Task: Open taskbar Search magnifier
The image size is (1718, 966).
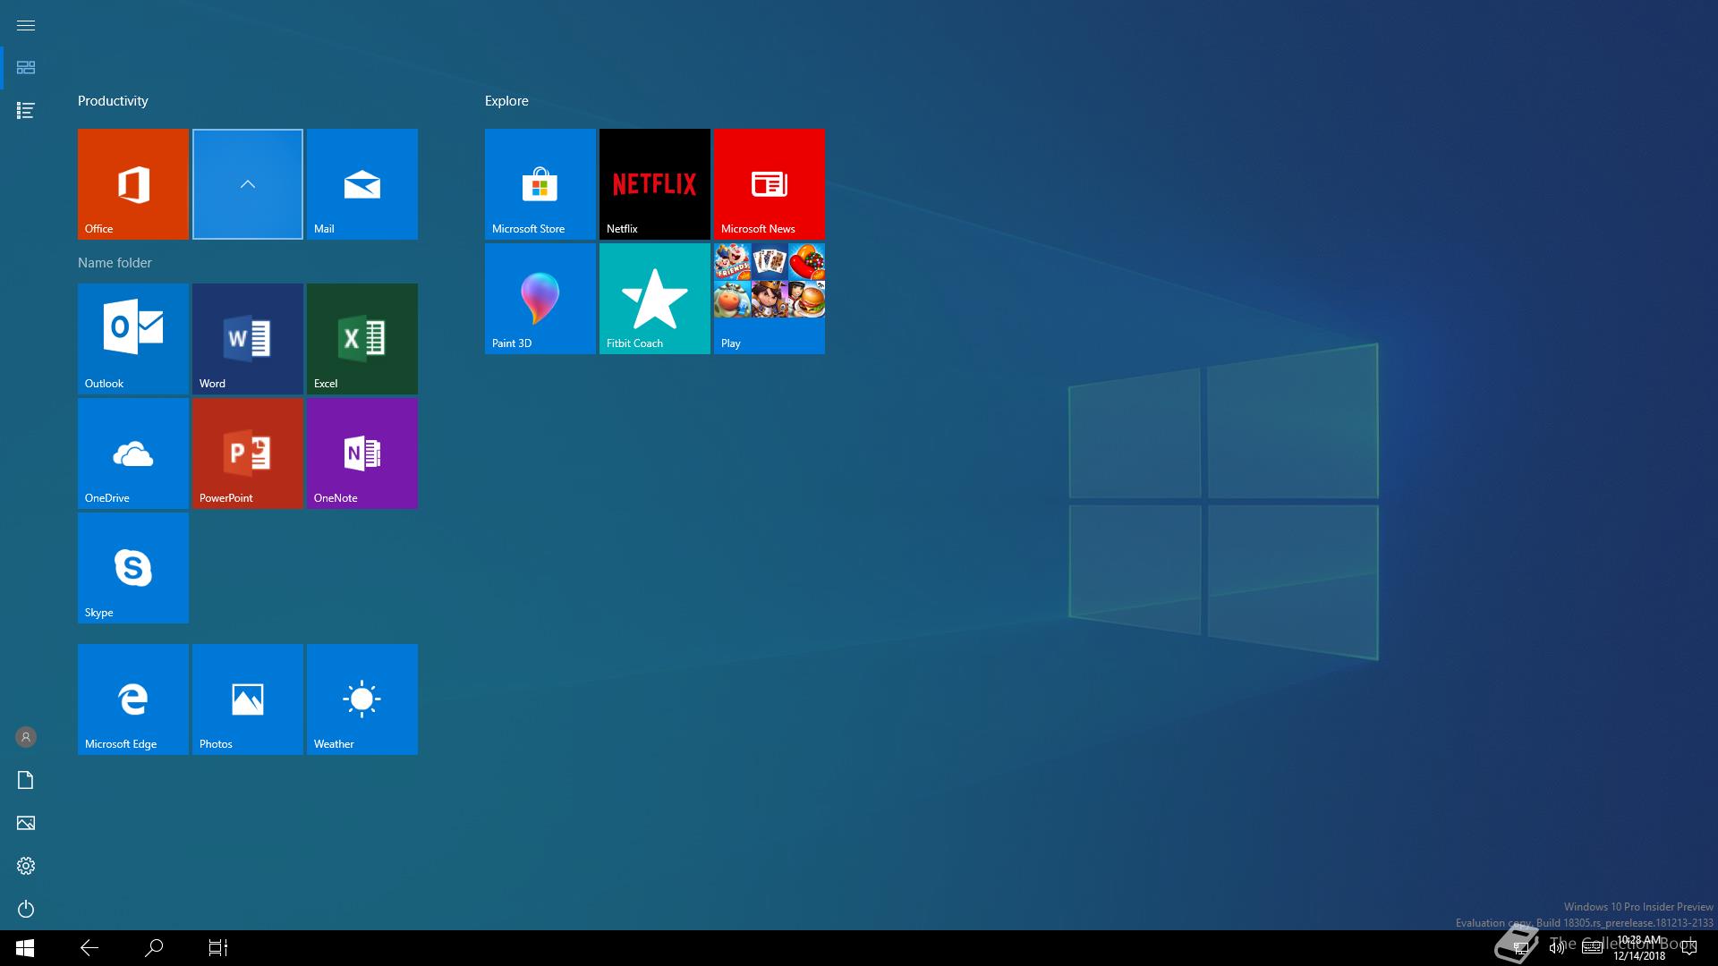Action: 154,948
